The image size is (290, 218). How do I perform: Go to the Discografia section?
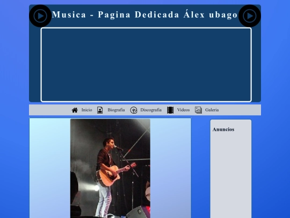[151, 110]
